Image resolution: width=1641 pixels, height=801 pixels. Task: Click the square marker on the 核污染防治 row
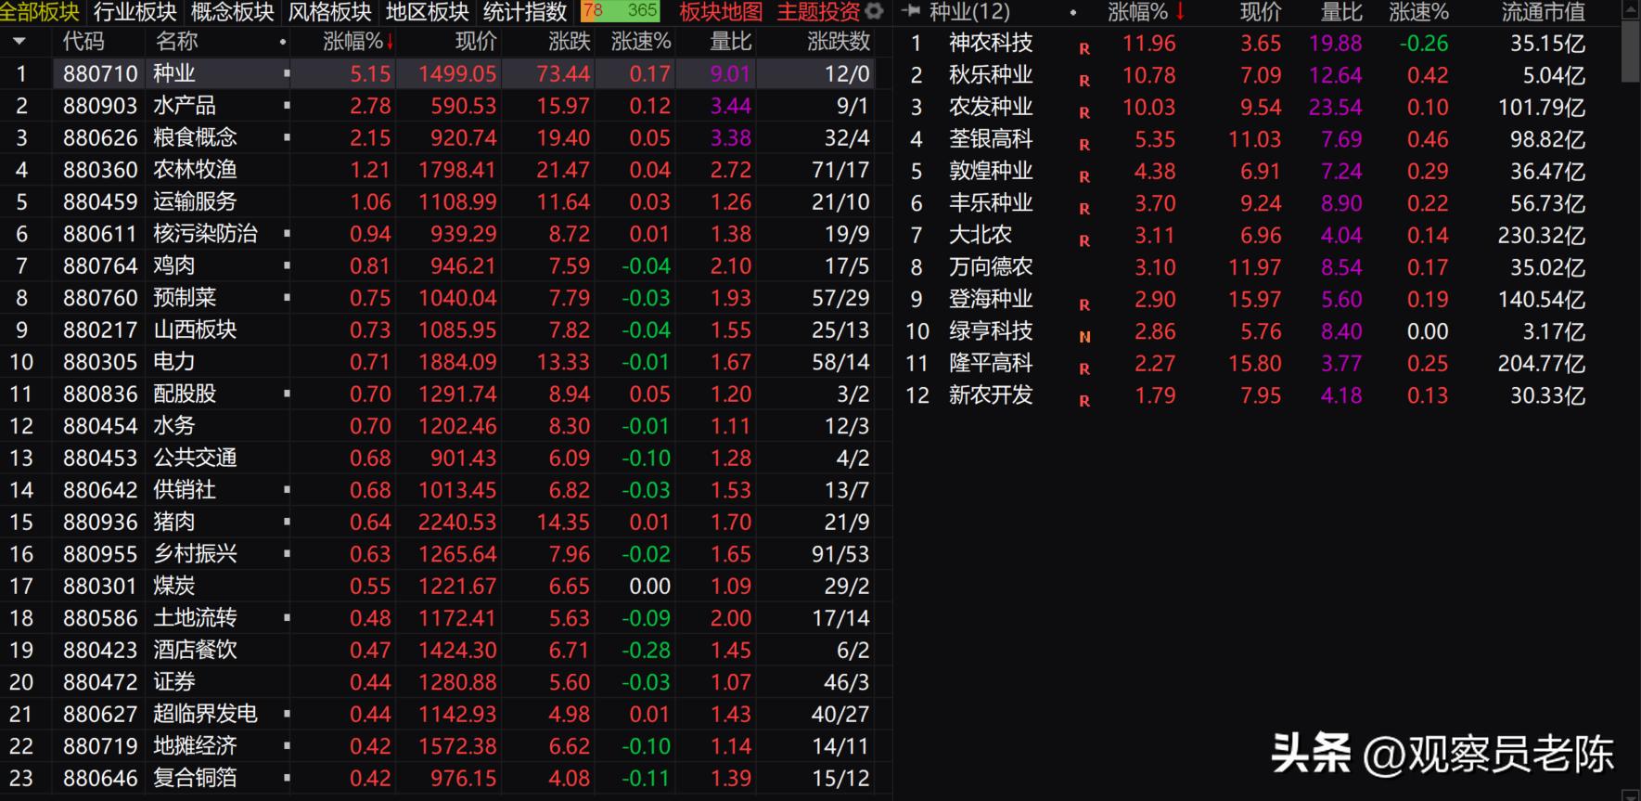[287, 234]
